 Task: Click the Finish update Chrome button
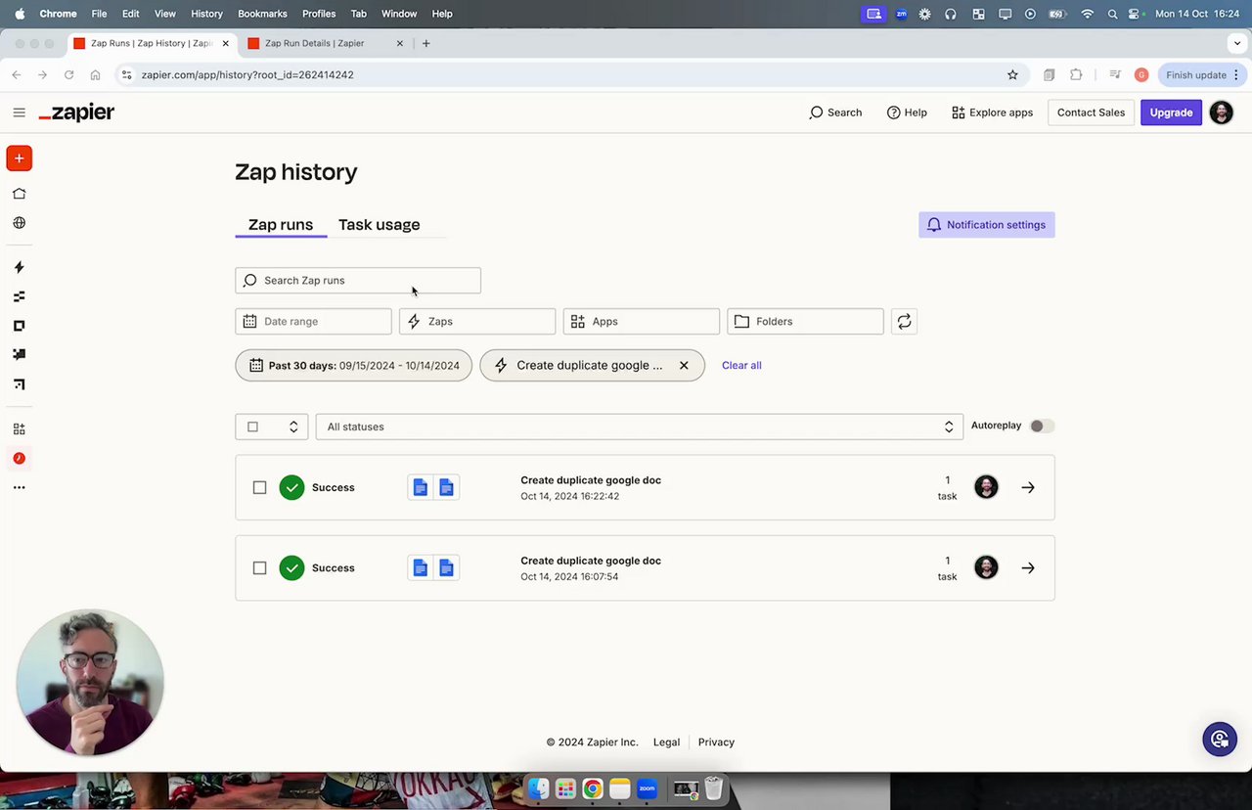[1202, 74]
